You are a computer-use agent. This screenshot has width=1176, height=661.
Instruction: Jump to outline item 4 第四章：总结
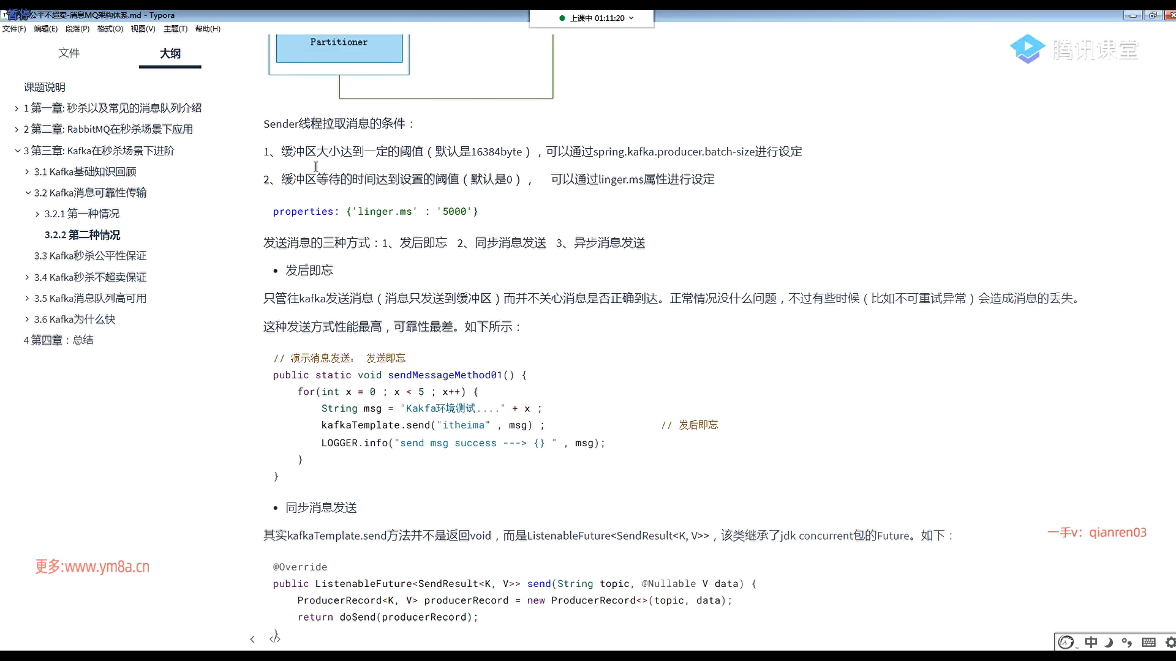(x=58, y=340)
